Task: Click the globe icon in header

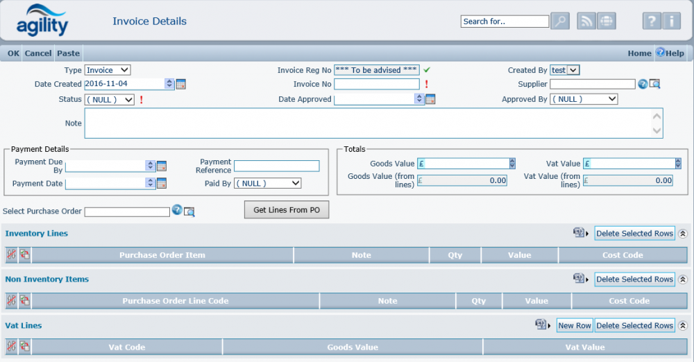Action: click(x=606, y=21)
